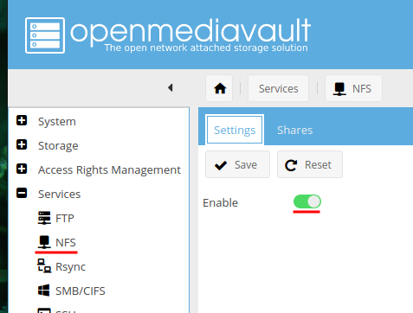Image resolution: width=413 pixels, height=313 pixels.
Task: Click the Rsync icon in the sidebar
Action: click(44, 266)
